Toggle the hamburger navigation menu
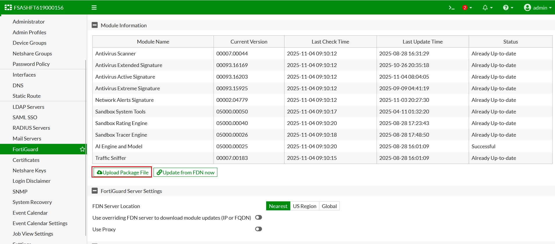This screenshot has width=555, height=244. (x=94, y=8)
